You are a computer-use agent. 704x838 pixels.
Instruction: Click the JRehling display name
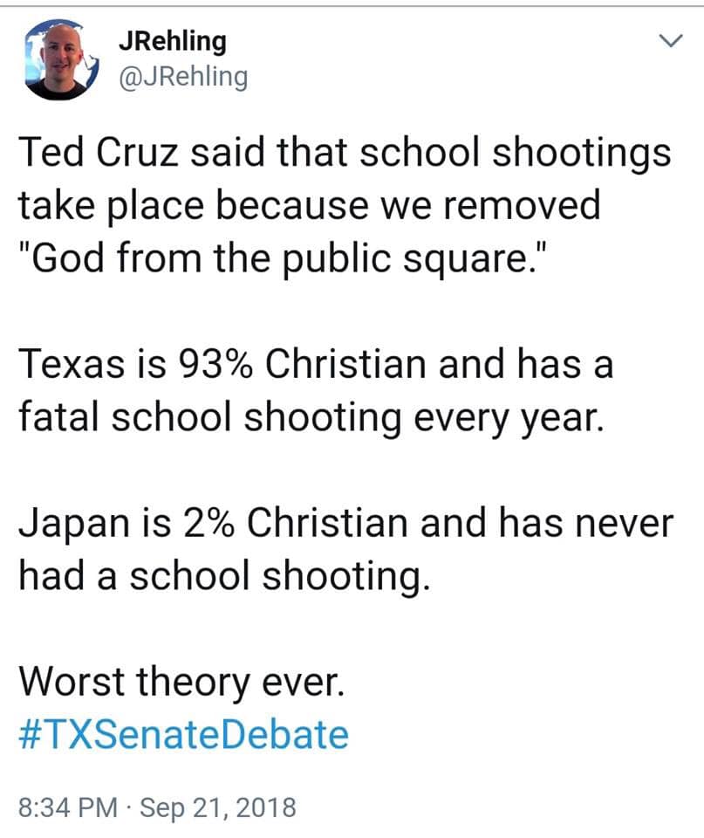173,41
